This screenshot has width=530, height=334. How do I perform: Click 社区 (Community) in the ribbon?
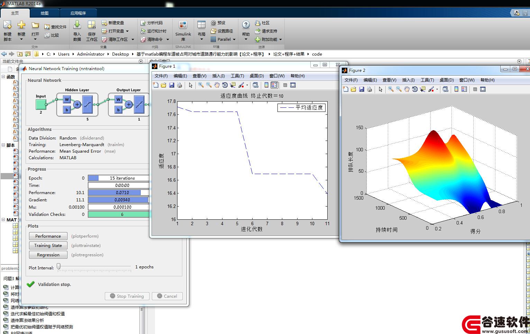tap(262, 23)
